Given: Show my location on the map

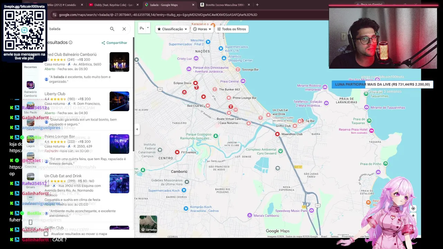Looking at the screenshot, I should 413,209.
